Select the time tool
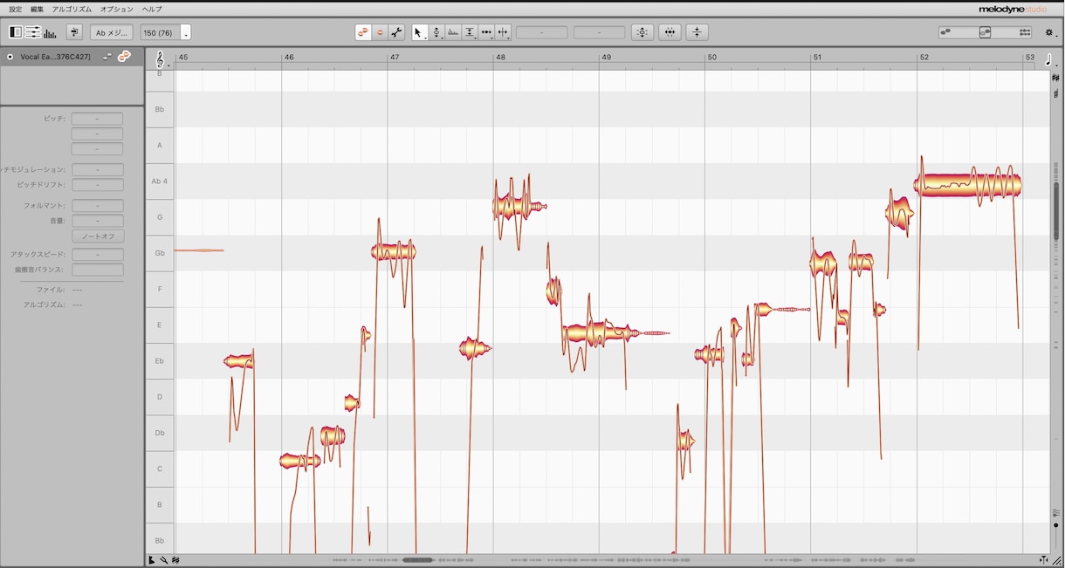This screenshot has height=568, width=1065. tap(486, 32)
